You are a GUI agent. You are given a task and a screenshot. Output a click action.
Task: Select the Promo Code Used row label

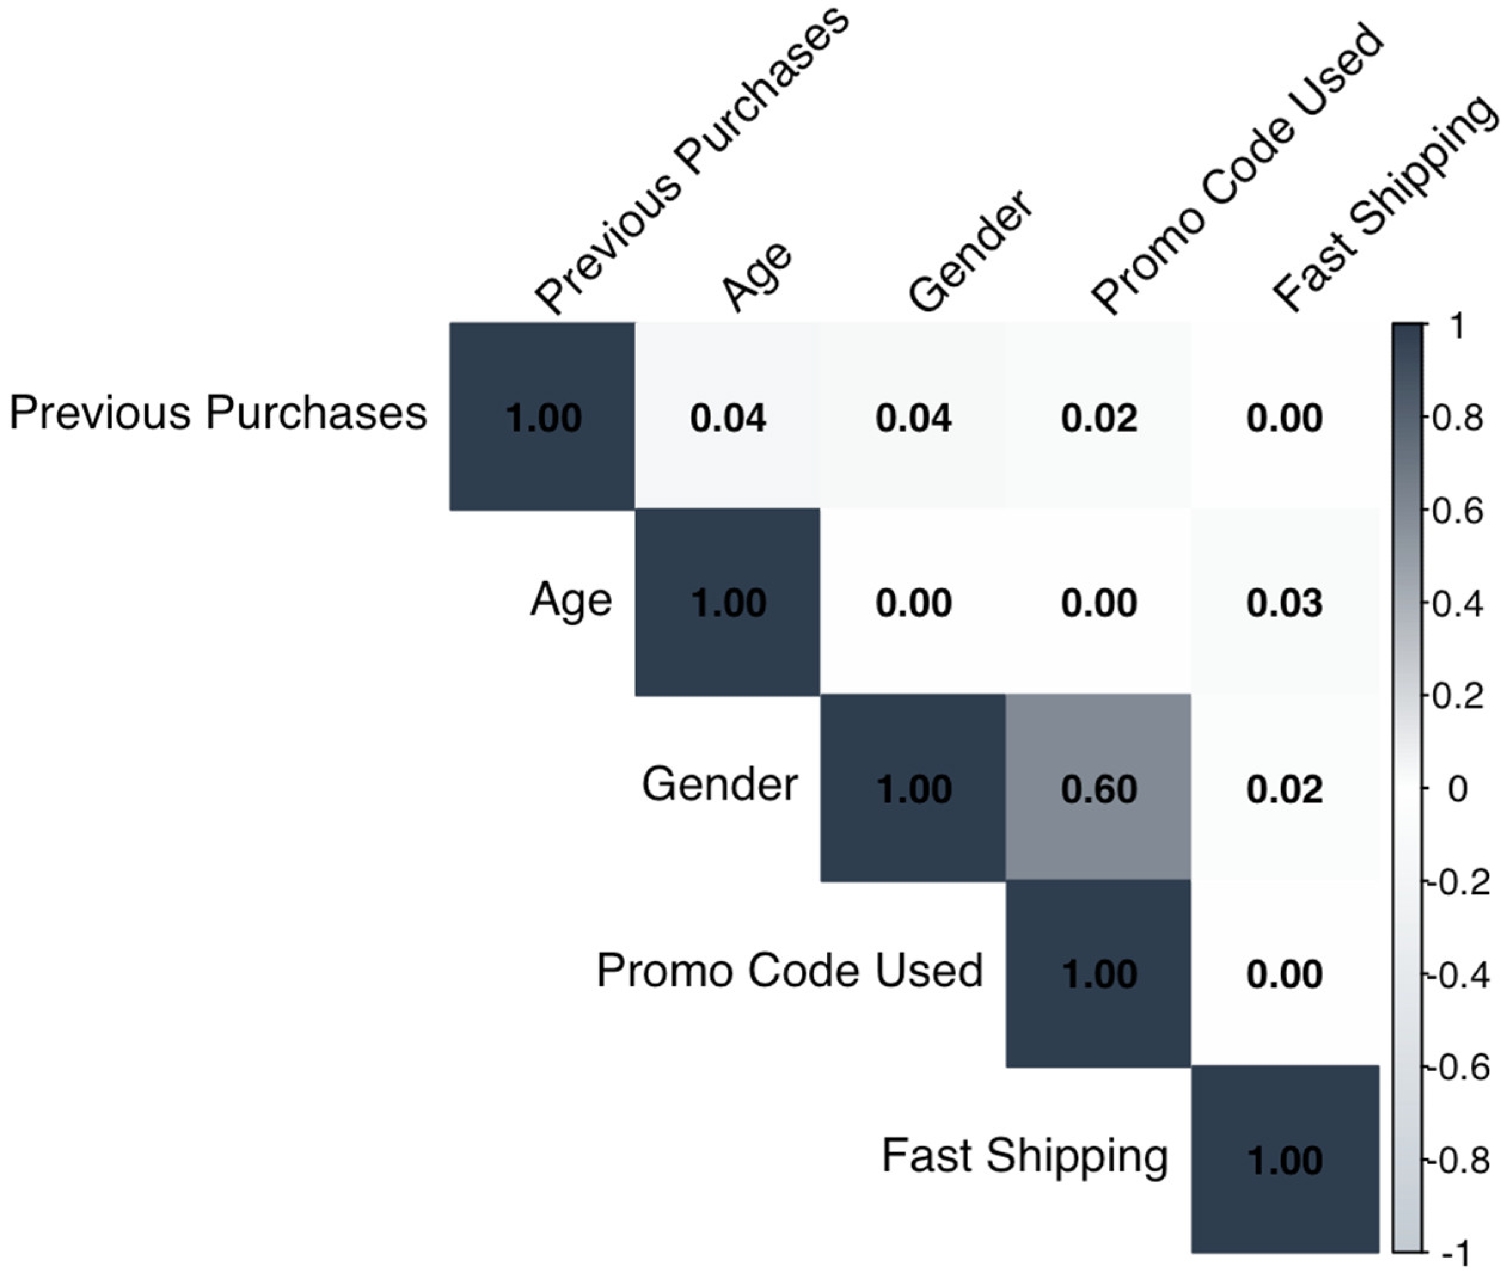(x=789, y=970)
